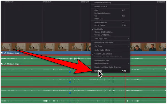
Task: Click the link icon beside the first Multicam - Angle 1 label
Action: click(x=5, y=53)
